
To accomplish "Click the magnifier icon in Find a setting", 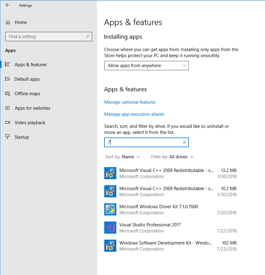I will click(x=88, y=37).
